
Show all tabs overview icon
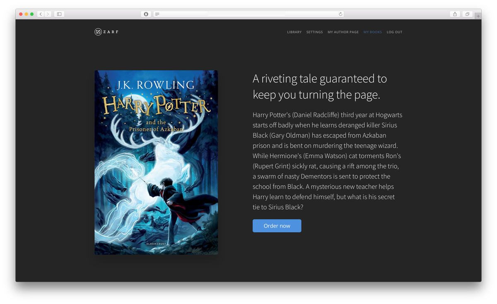(467, 14)
